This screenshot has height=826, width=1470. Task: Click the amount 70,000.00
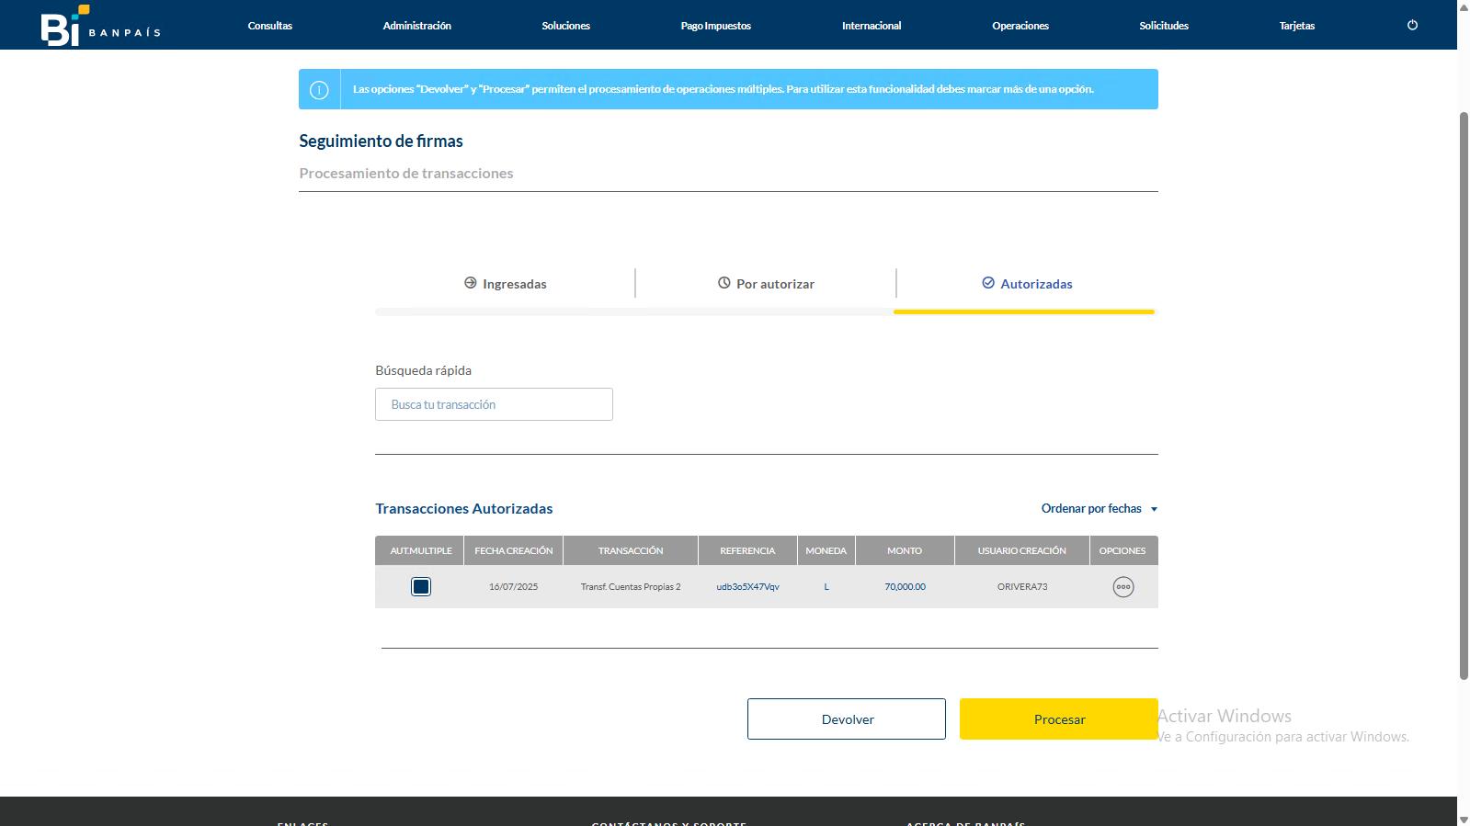(x=906, y=587)
